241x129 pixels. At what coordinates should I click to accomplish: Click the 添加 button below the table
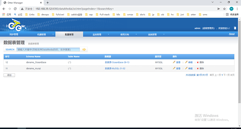tap(9, 75)
